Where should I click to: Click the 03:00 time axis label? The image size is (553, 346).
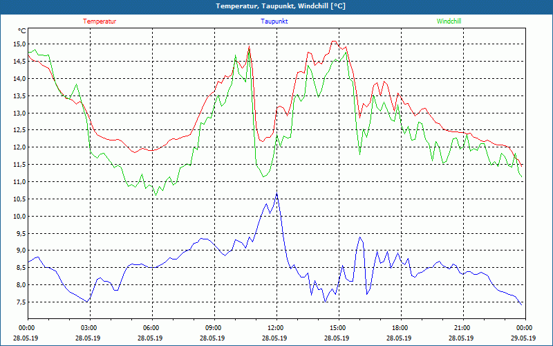[89, 328]
